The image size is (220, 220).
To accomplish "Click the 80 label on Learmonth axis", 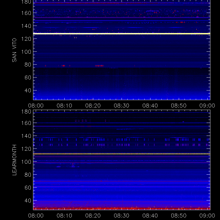I will pyautogui.click(x=28, y=175).
